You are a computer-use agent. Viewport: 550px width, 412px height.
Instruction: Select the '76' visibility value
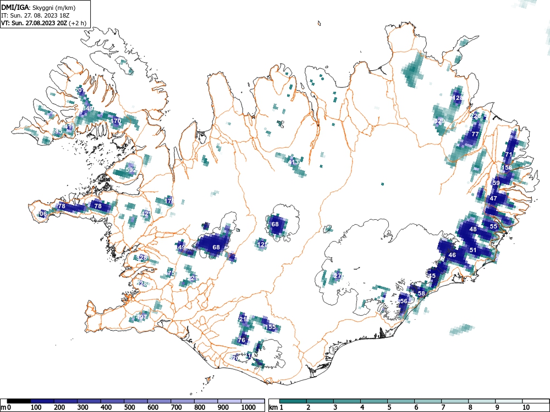[x=241, y=340]
